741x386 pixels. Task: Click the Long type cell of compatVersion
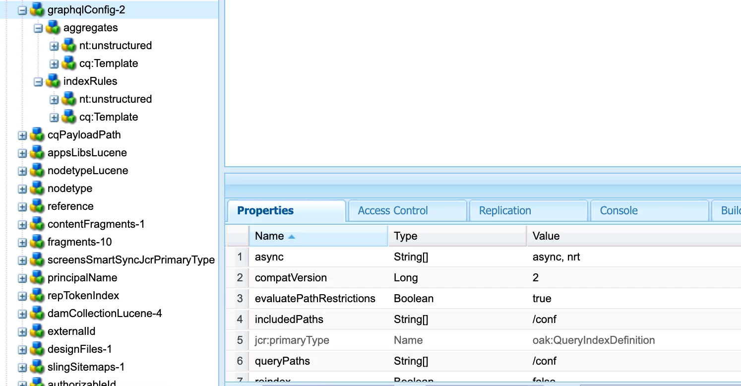point(457,278)
